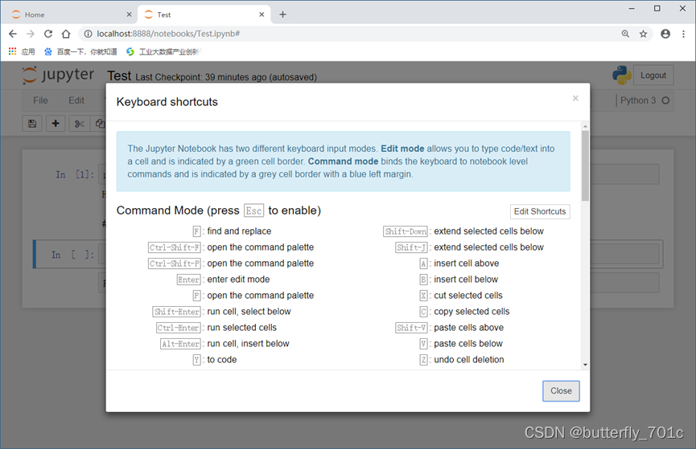Image resolution: width=696 pixels, height=449 pixels.
Task: Click the 'find and replace' shortcut entry
Action: [x=239, y=231]
